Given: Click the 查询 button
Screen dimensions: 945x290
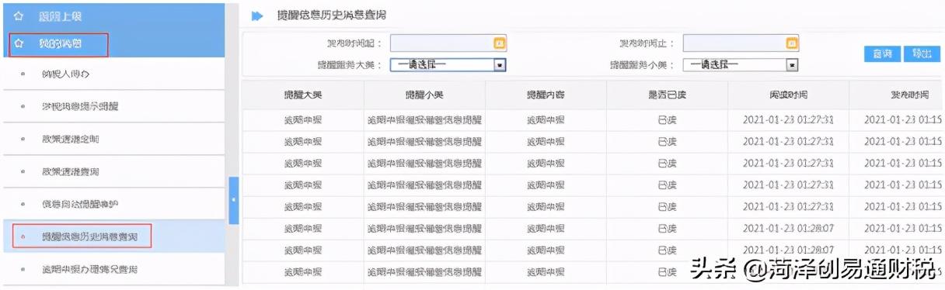Looking at the screenshot, I should click(x=882, y=54).
